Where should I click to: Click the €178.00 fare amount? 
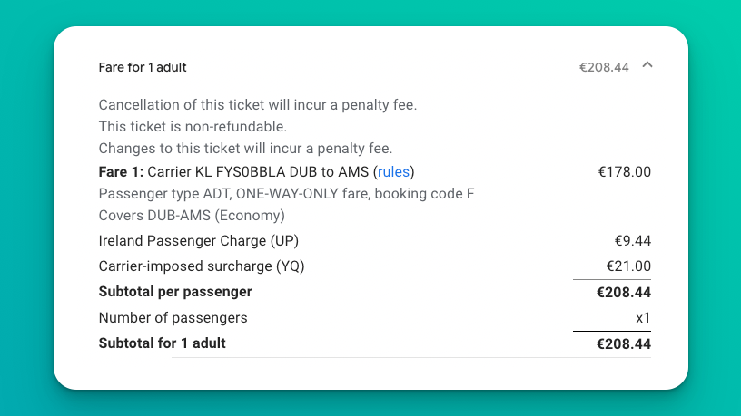click(x=624, y=172)
